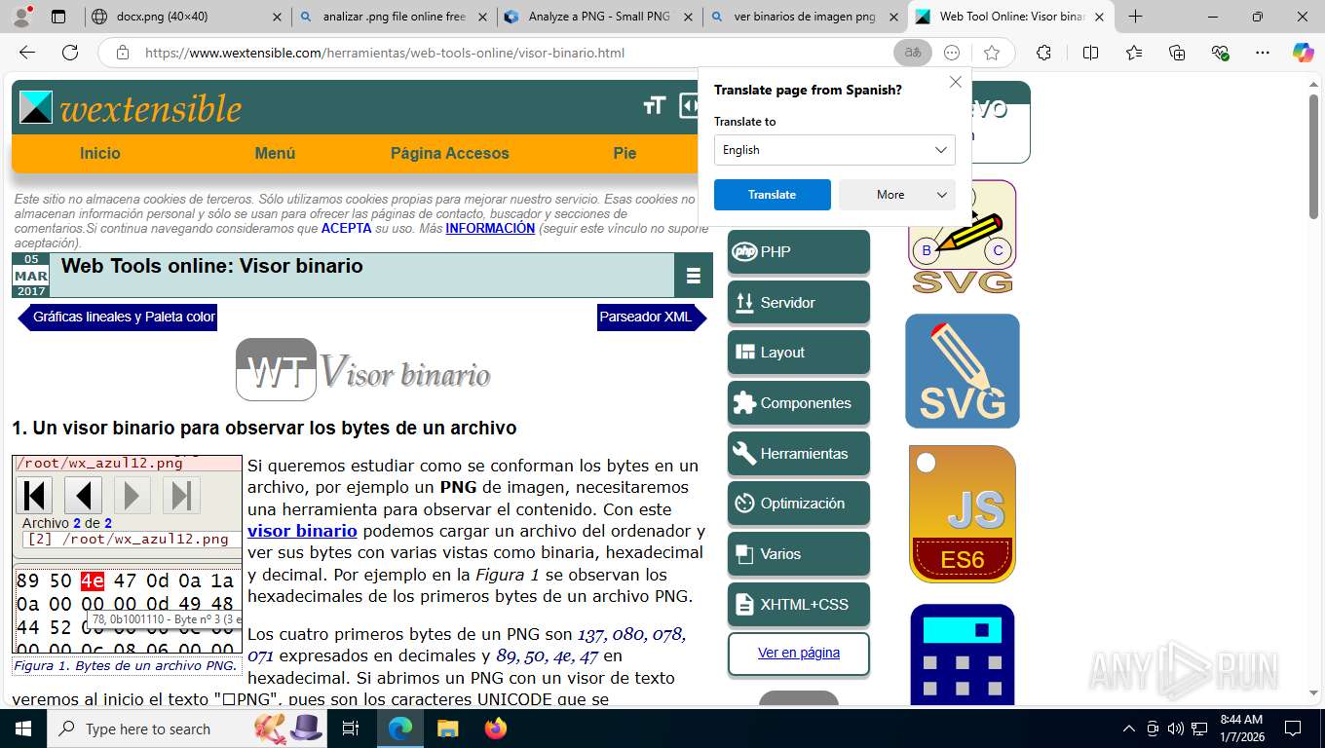Open the Inicio navigation item

point(100,153)
